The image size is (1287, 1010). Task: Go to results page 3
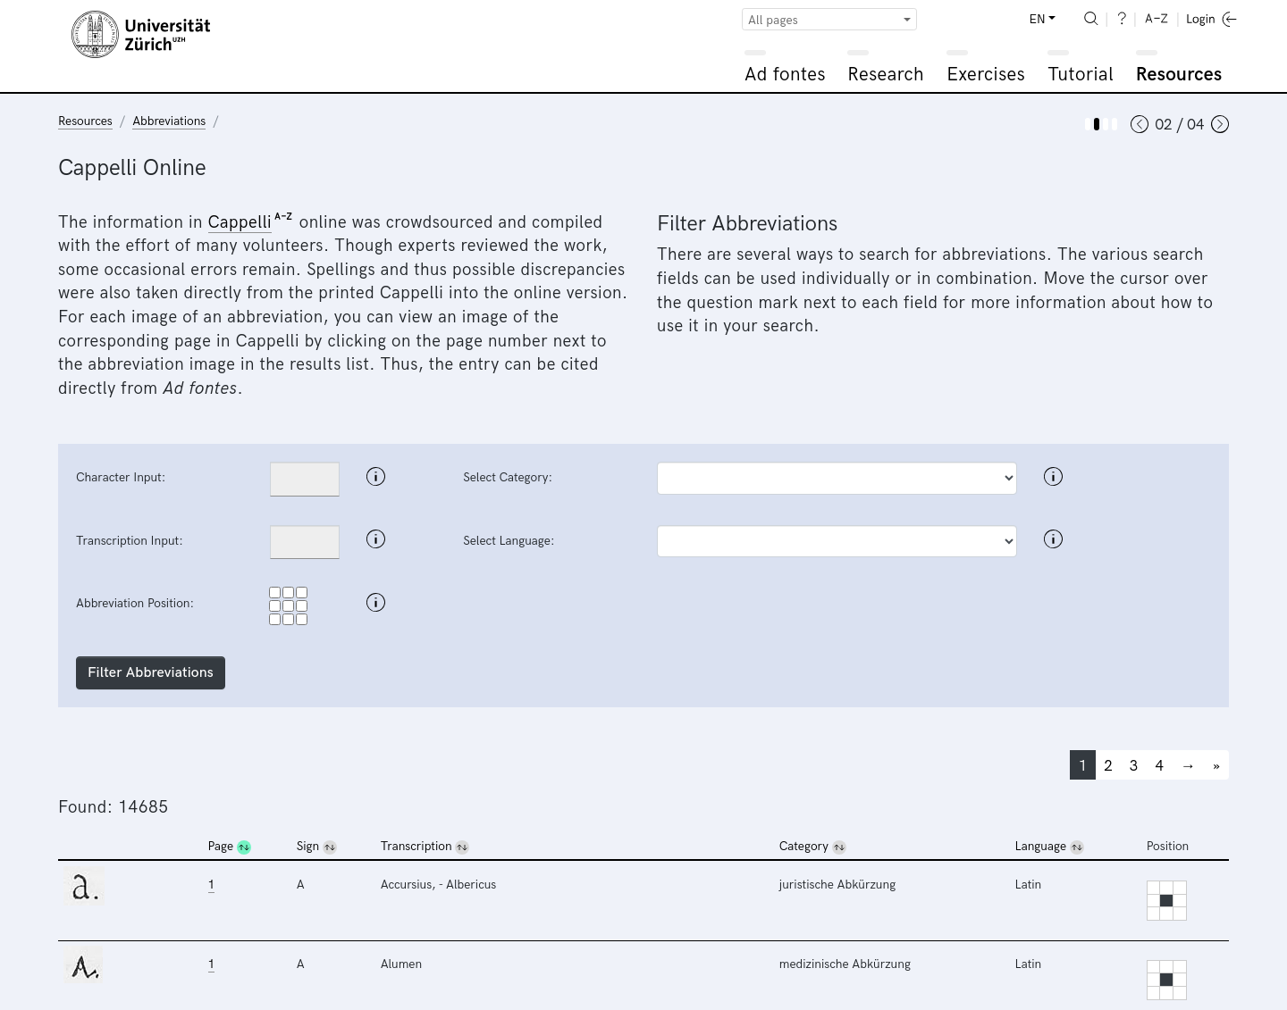pyautogui.click(x=1133, y=765)
